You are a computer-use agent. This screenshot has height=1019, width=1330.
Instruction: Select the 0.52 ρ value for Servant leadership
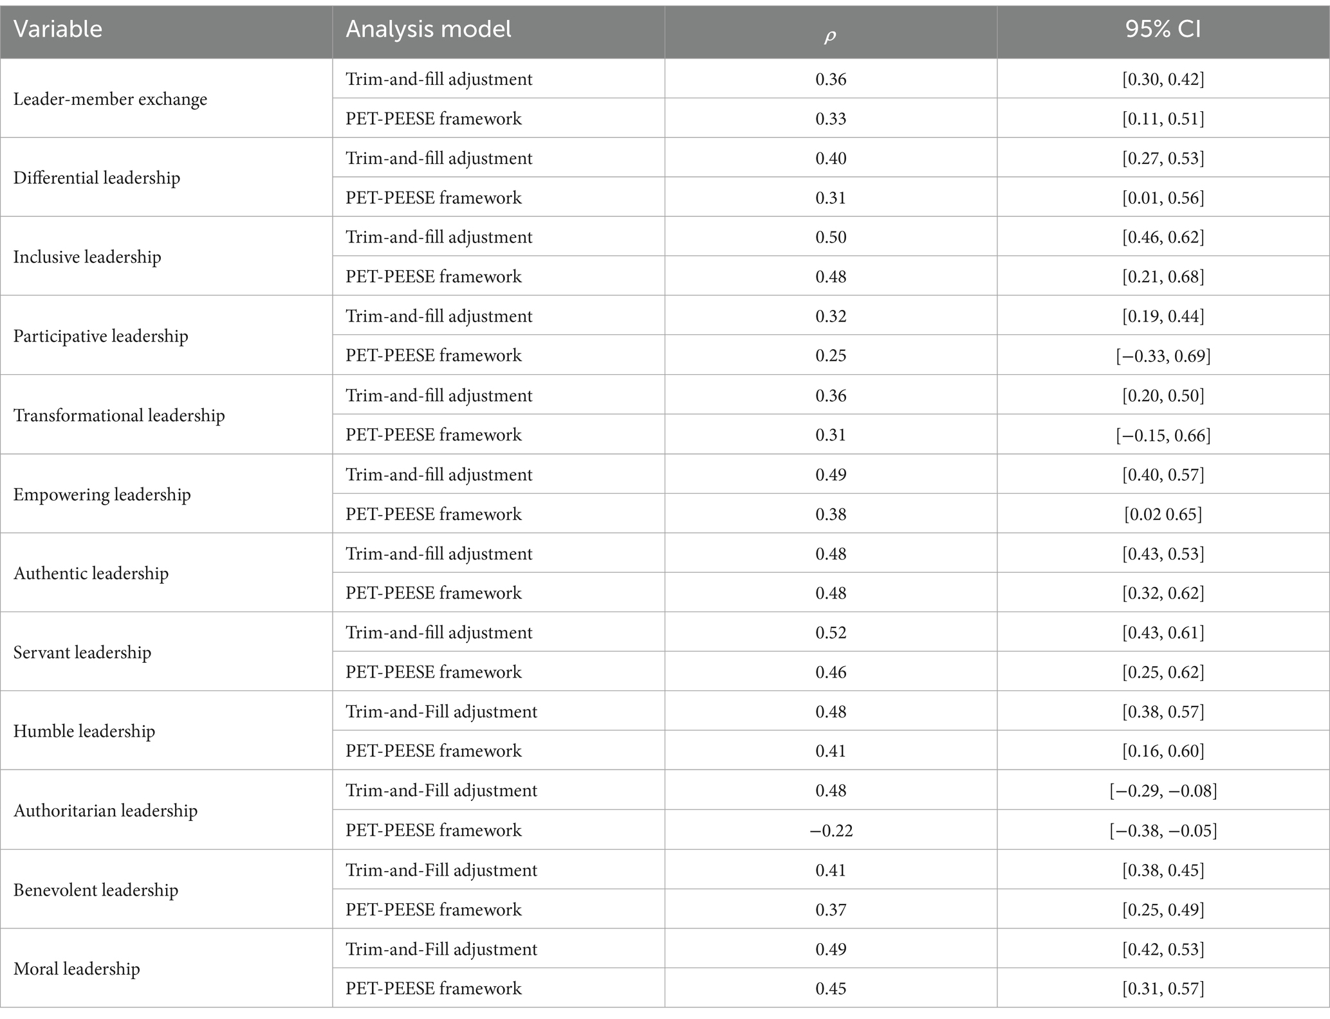click(831, 633)
